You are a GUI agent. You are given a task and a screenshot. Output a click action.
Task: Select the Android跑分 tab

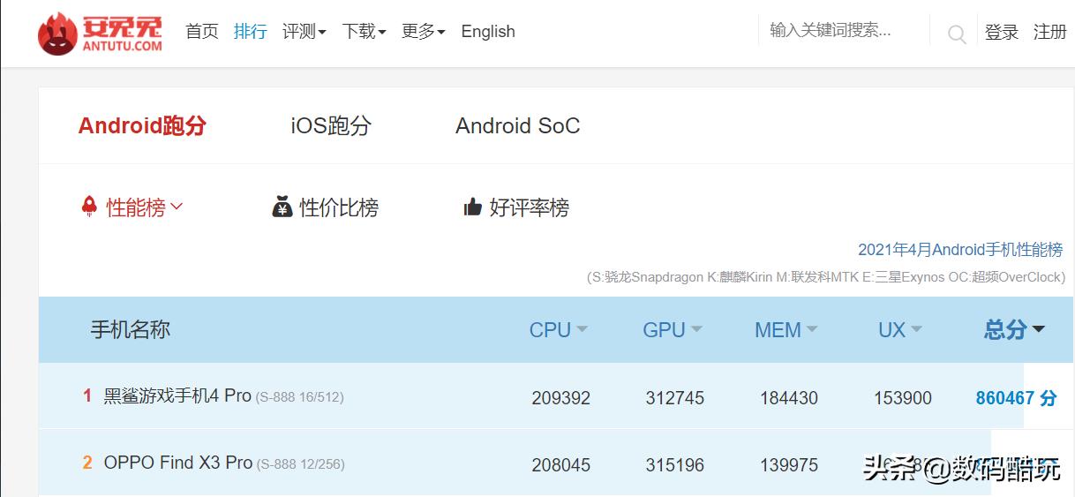tap(142, 125)
